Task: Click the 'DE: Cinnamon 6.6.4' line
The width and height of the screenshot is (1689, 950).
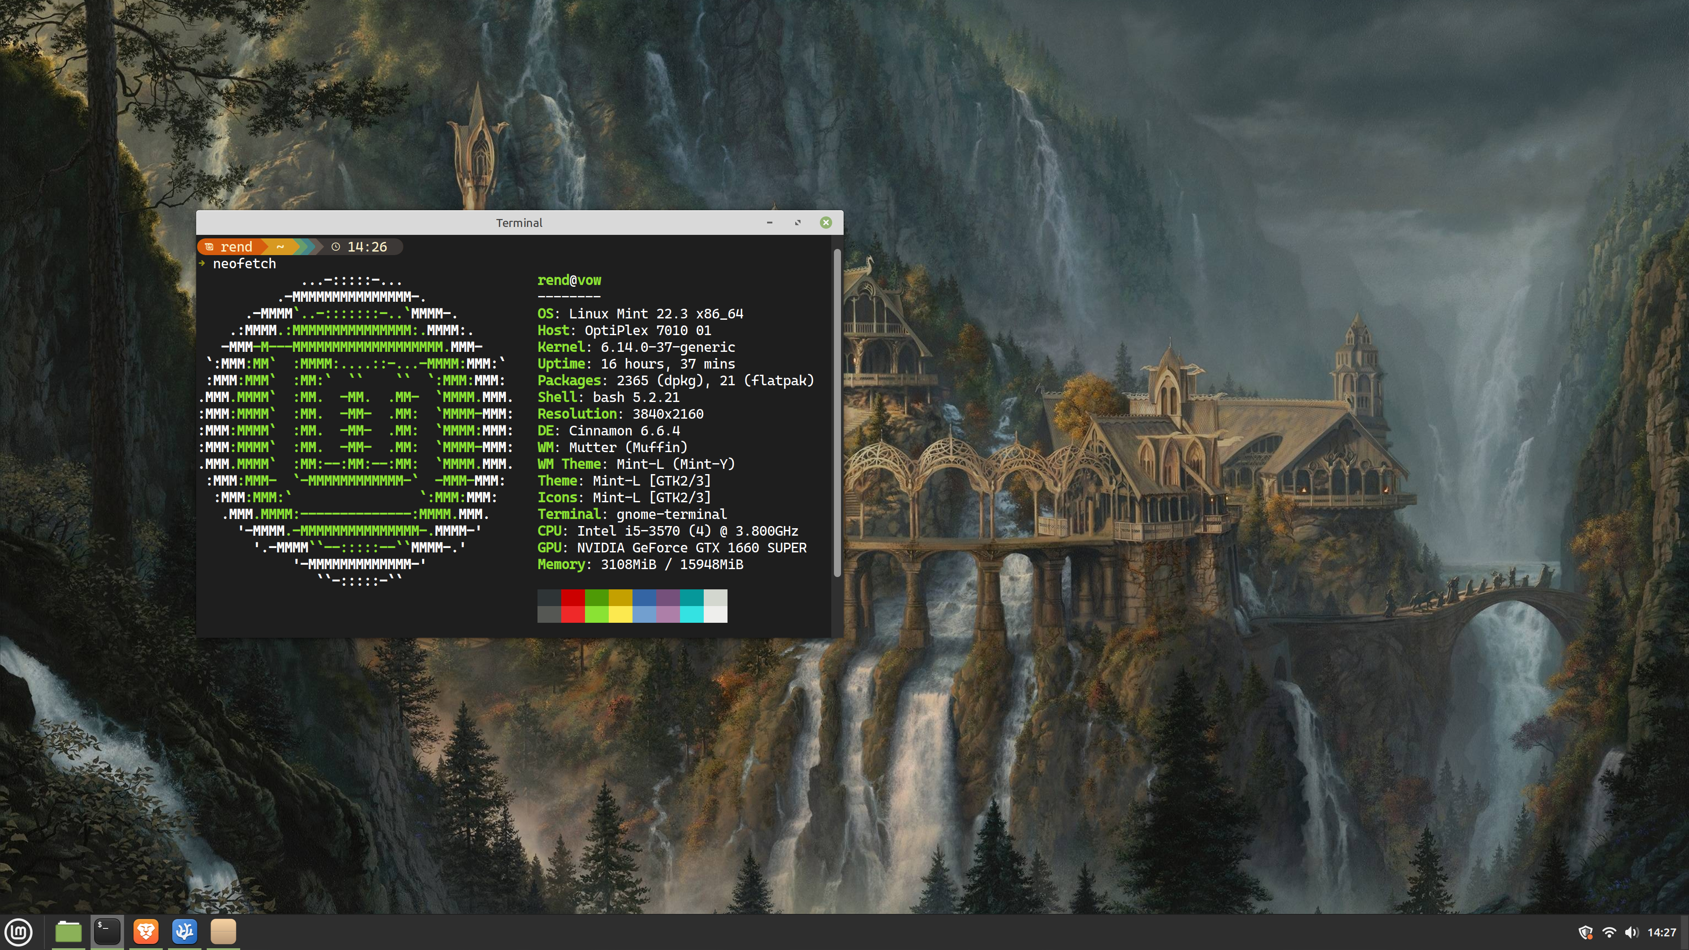Action: tap(608, 431)
